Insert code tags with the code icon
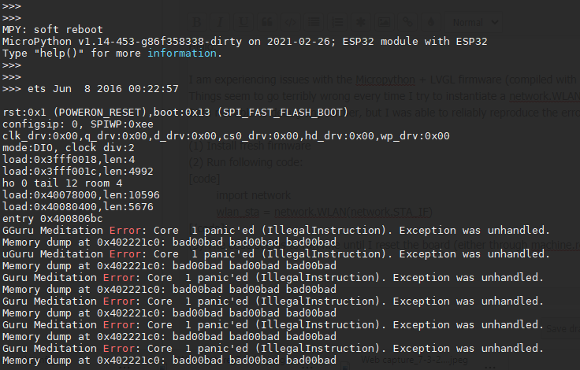This screenshot has height=370, width=580. pyautogui.click(x=290, y=22)
